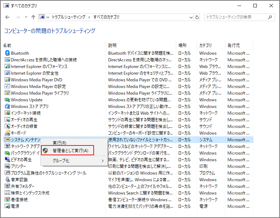Viewport: 280px width, 218px height.
Task: Click the オーディオの録音 icon
Action: 7,127
